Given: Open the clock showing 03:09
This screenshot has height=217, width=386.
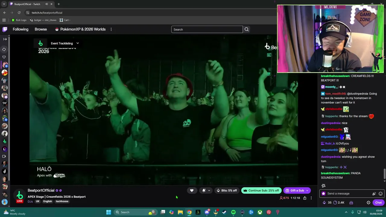Looking at the screenshot, I should point(376,212).
